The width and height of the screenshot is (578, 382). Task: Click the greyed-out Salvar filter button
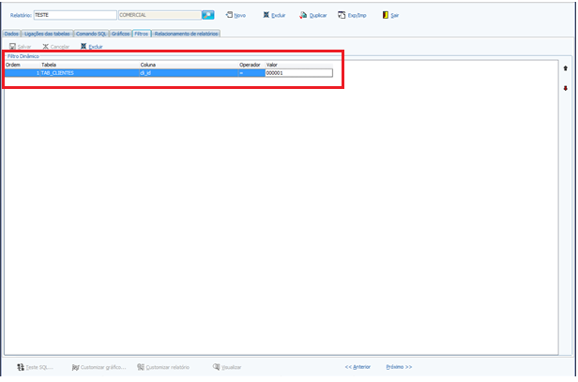(x=21, y=46)
